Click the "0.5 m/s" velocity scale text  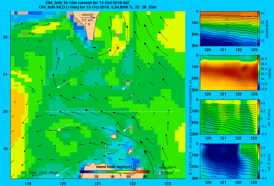[x=87, y=20]
